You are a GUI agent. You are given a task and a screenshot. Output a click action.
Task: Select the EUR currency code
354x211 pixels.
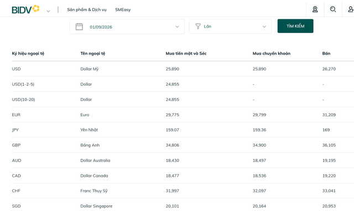pyautogui.click(x=16, y=115)
